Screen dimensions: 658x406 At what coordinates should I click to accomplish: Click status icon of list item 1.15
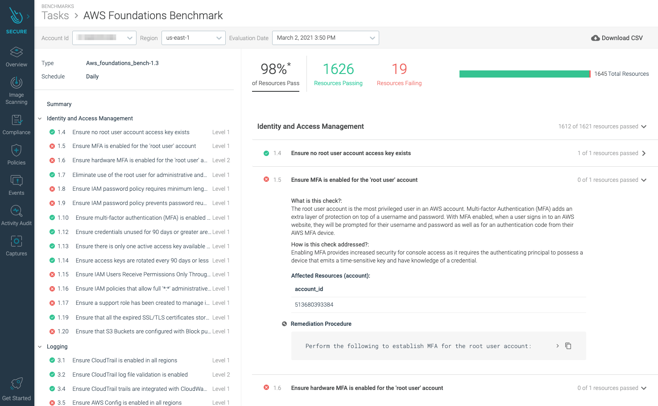click(x=52, y=275)
